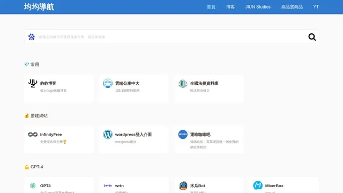Viewport: 343px width, 193px height.
Task: Open the wordpress登入介面 link
Action: tap(133, 135)
